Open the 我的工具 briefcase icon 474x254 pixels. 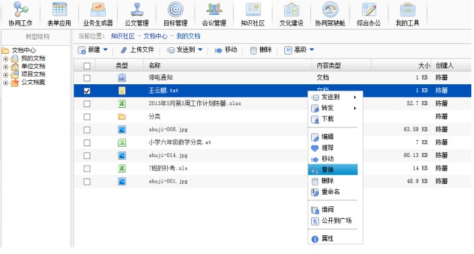click(407, 9)
